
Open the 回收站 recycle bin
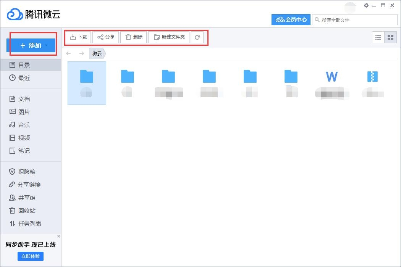pyautogui.click(x=22, y=211)
